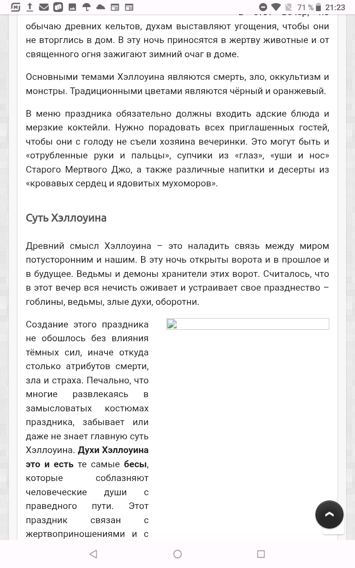
Task: Tap the picture notification icon
Action: tap(72, 7)
